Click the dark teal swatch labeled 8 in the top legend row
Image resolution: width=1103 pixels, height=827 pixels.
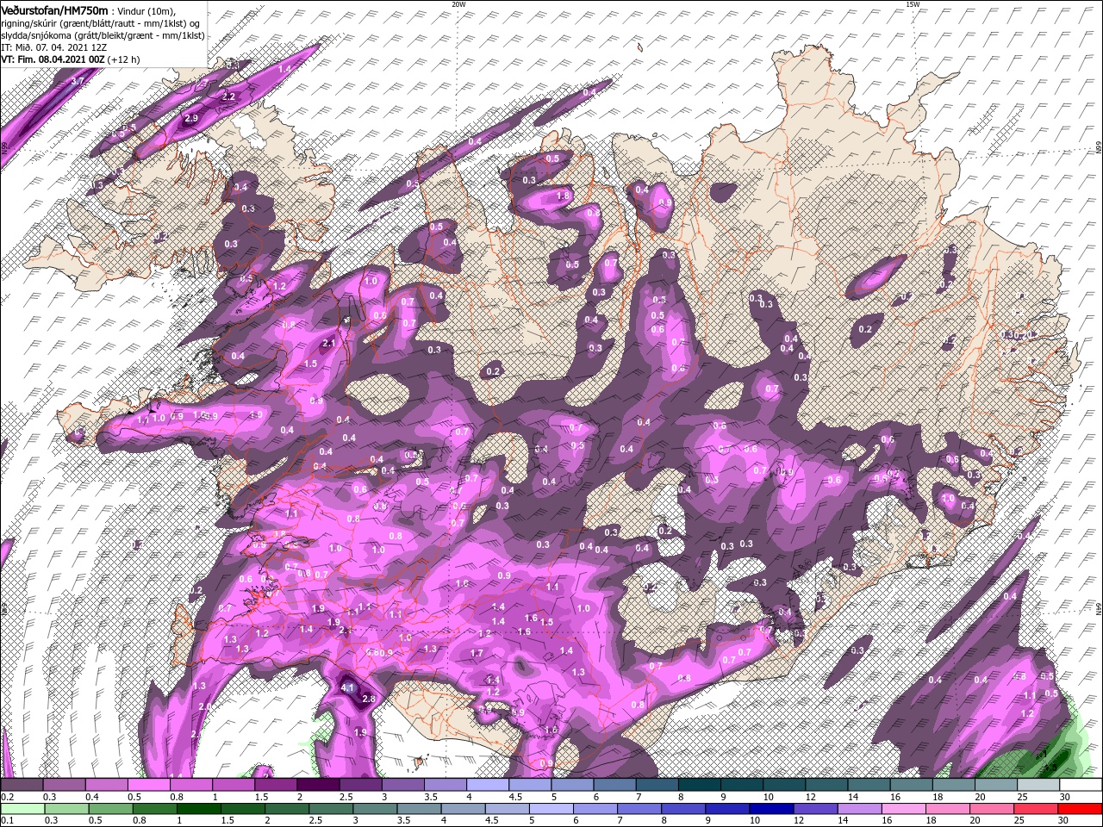coord(698,785)
